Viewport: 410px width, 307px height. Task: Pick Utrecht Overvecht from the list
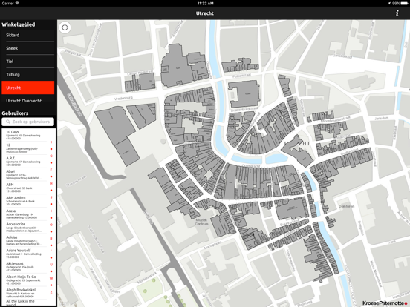tap(28, 99)
